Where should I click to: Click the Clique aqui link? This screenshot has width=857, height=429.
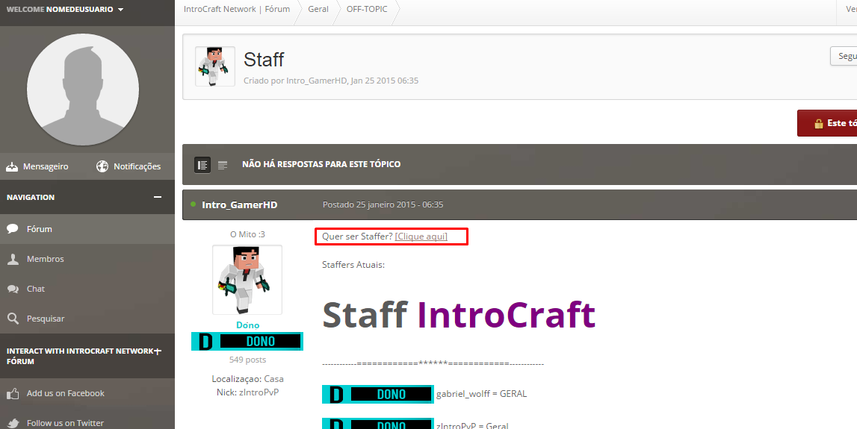(421, 237)
